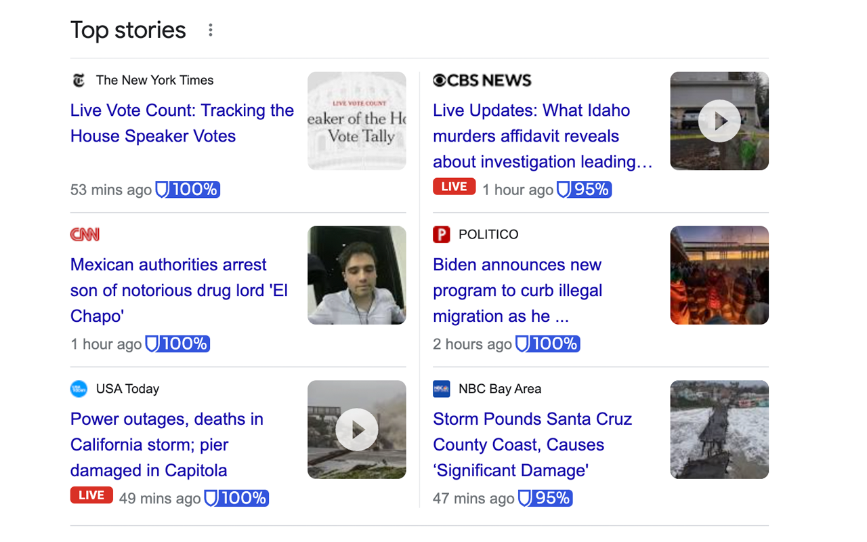867x542 pixels.
Task: Play the CBS News Idaho video thumbnail
Action: [719, 121]
